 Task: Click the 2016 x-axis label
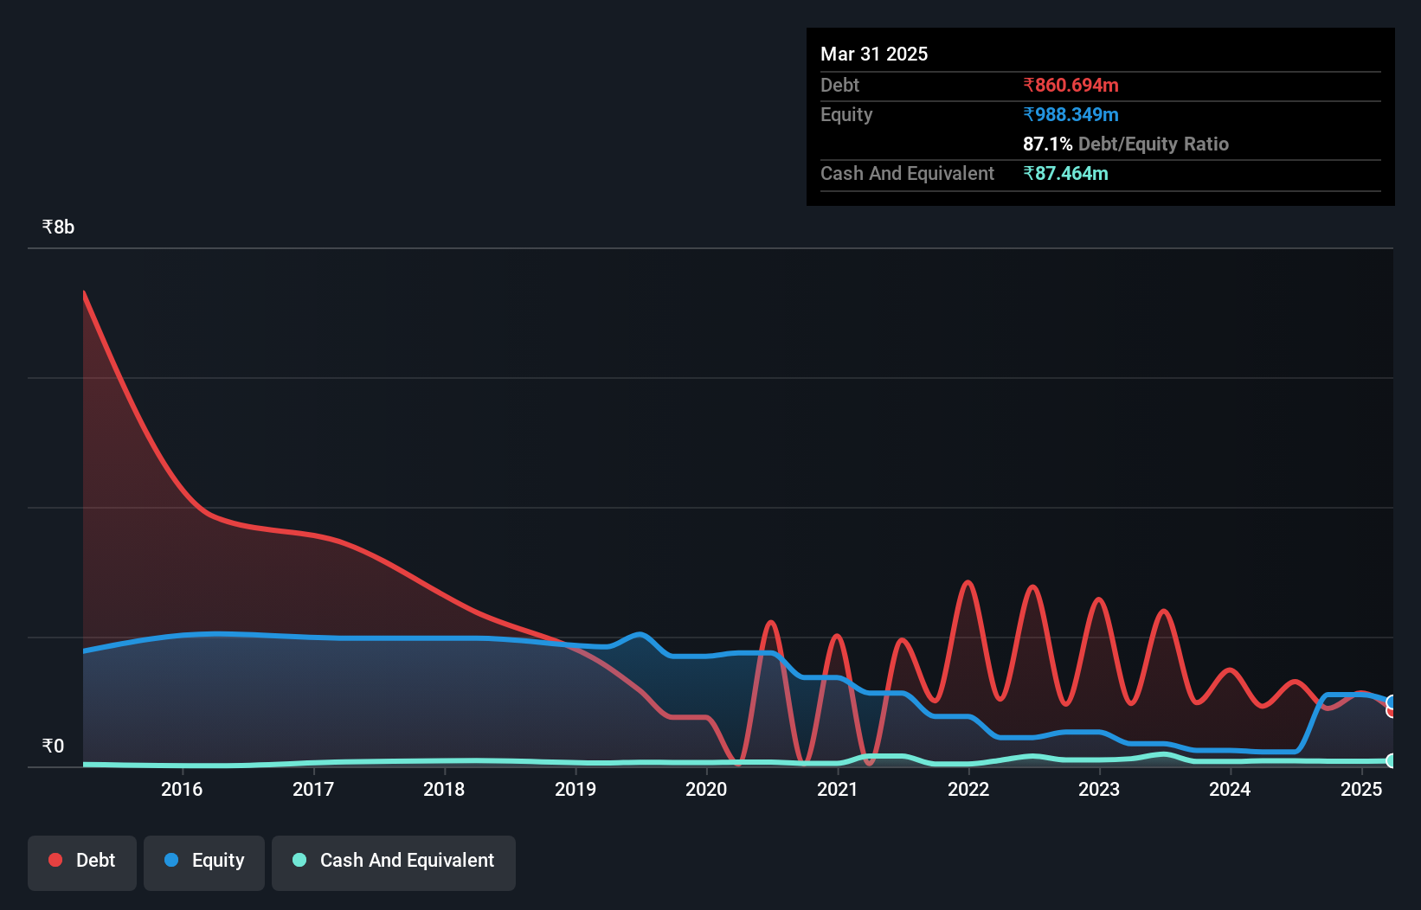[182, 789]
